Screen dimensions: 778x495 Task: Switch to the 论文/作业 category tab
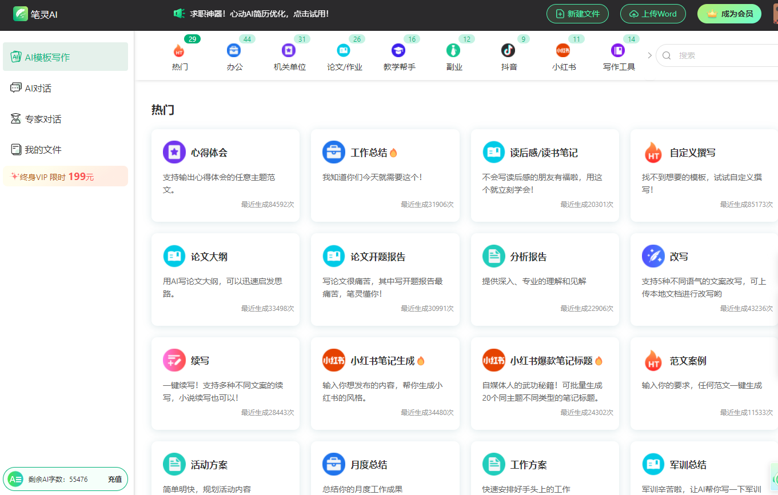coord(344,56)
